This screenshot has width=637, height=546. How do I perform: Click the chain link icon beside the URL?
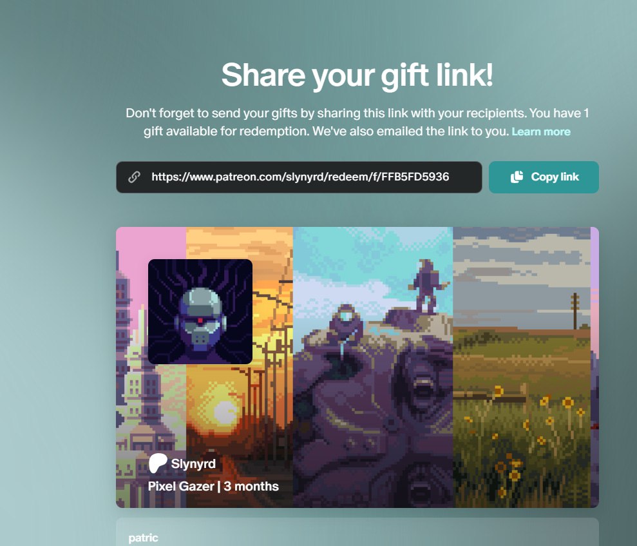[x=134, y=177]
